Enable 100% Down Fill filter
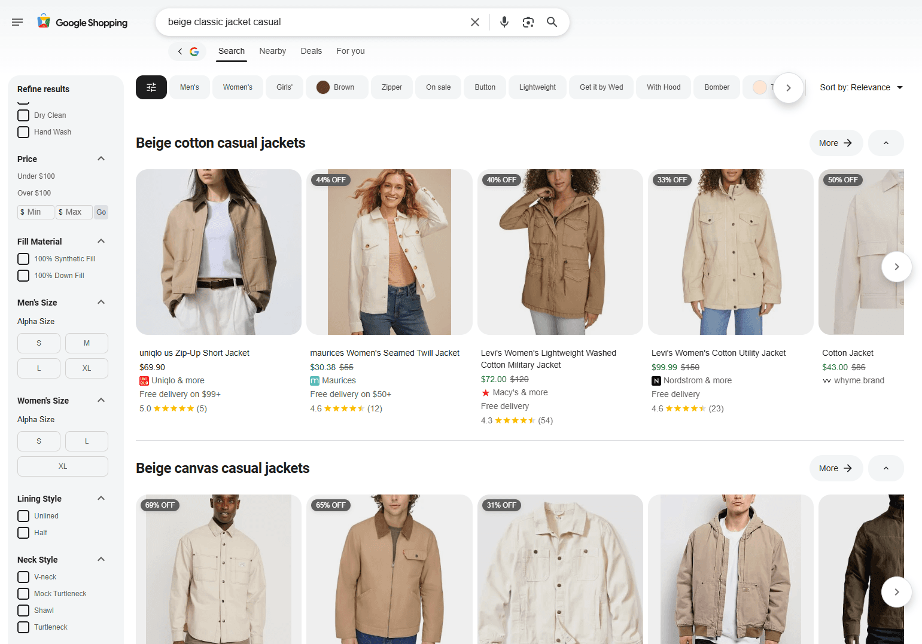 pos(23,276)
